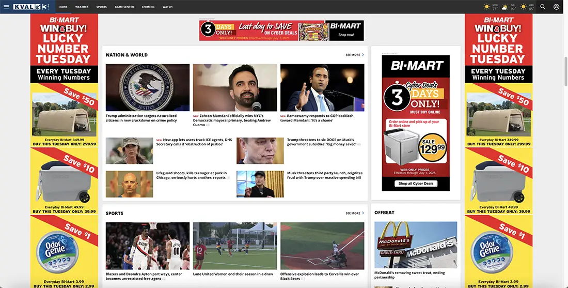Screen dimensions: 568x288
Task: Click the page vertical scrollbar
Action: click(x=565, y=71)
